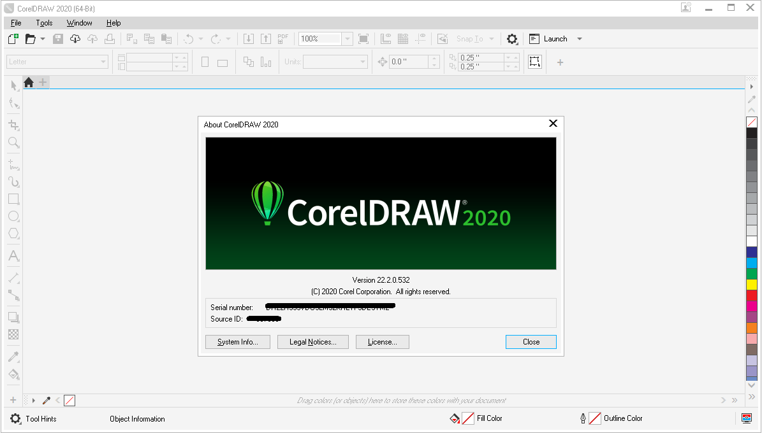Select the Shape tool

click(13, 103)
